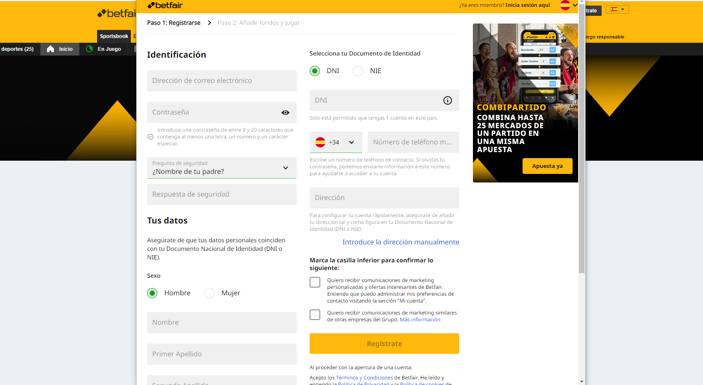Open the language flag dropdown in the background page
The image size is (703, 385).
[617, 9]
